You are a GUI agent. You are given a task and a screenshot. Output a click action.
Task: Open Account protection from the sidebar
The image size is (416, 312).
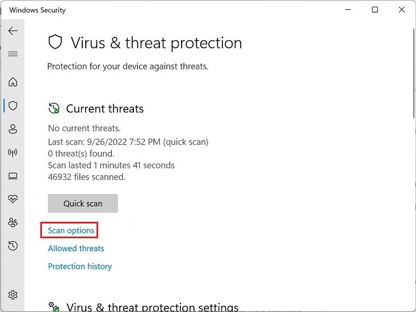tap(13, 129)
